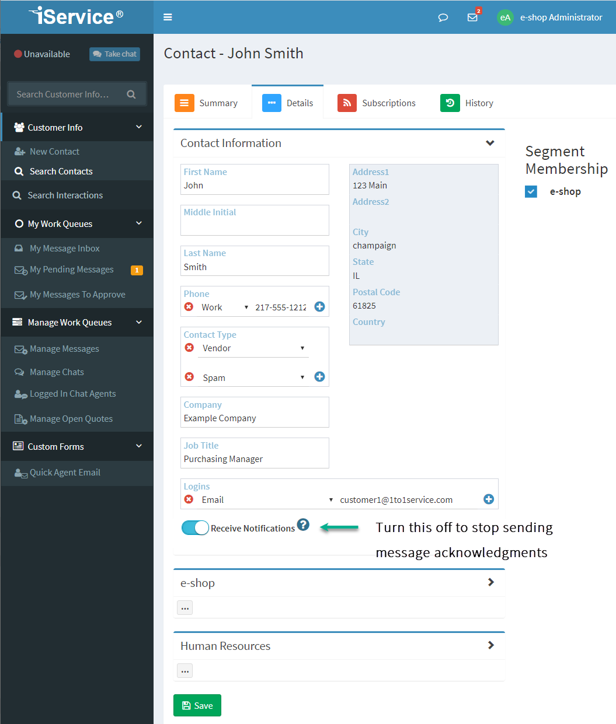616x724 pixels.
Task: Click the e-shop Administrator user name
Action: pyautogui.click(x=561, y=18)
